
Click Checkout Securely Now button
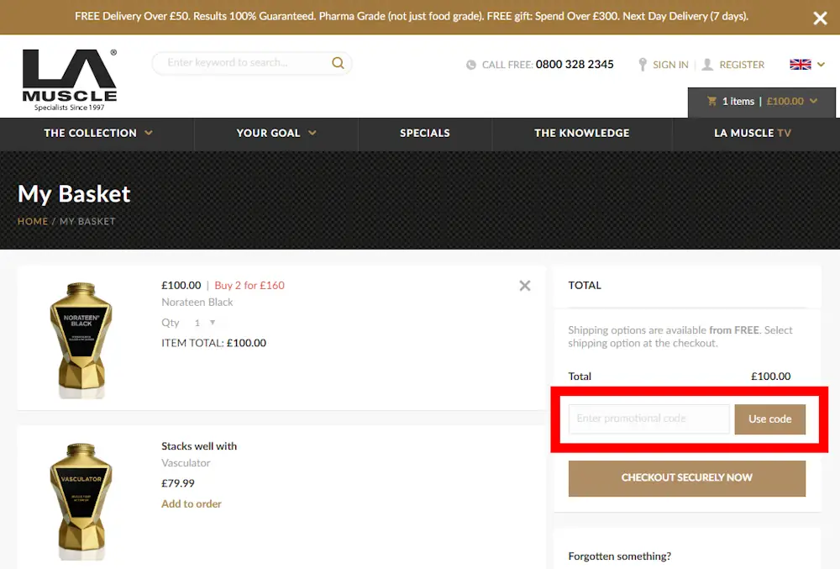pyautogui.click(x=687, y=478)
